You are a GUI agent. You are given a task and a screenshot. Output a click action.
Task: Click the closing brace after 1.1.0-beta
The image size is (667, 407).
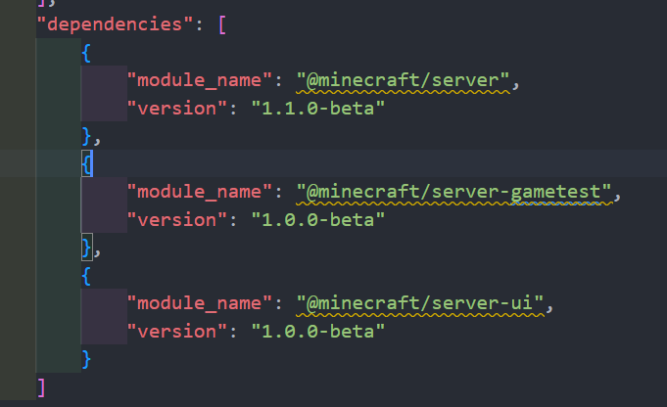coord(86,136)
